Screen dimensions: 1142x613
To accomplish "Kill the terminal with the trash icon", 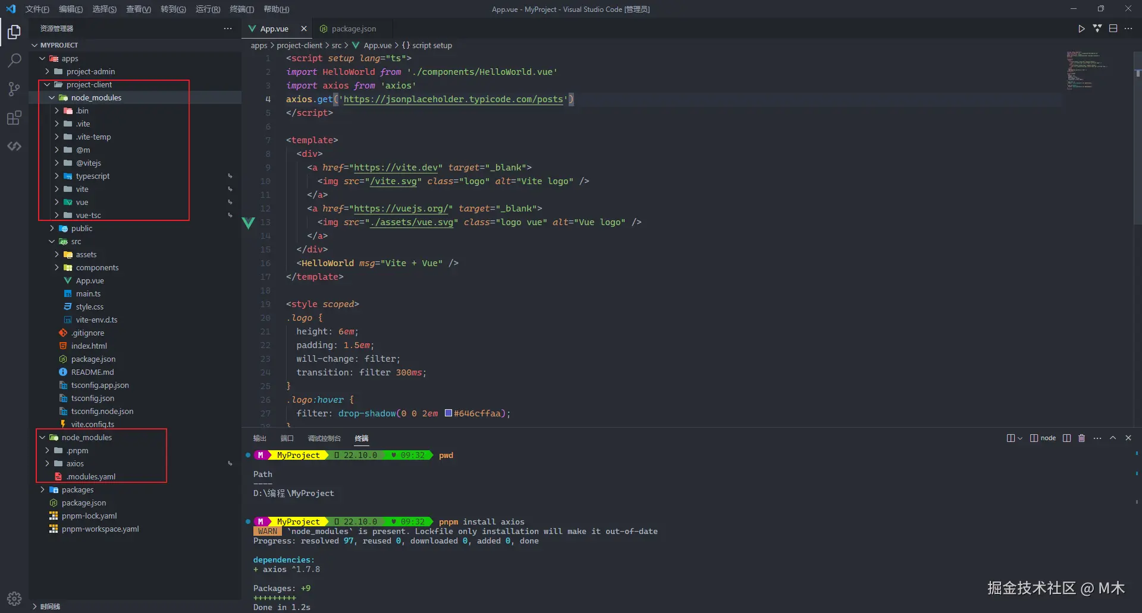I will (x=1082, y=438).
